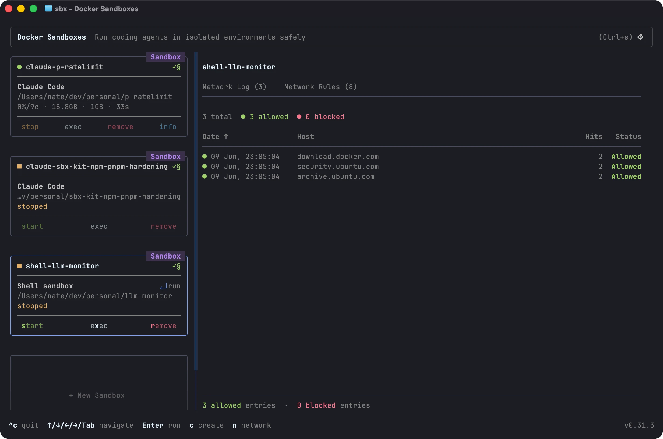Click 0 blocked entries footer summary
Viewport: 663px width, 439px height.
pyautogui.click(x=333, y=405)
